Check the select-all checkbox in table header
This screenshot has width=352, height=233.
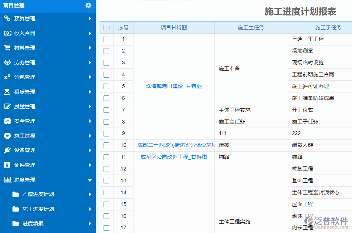(x=106, y=27)
